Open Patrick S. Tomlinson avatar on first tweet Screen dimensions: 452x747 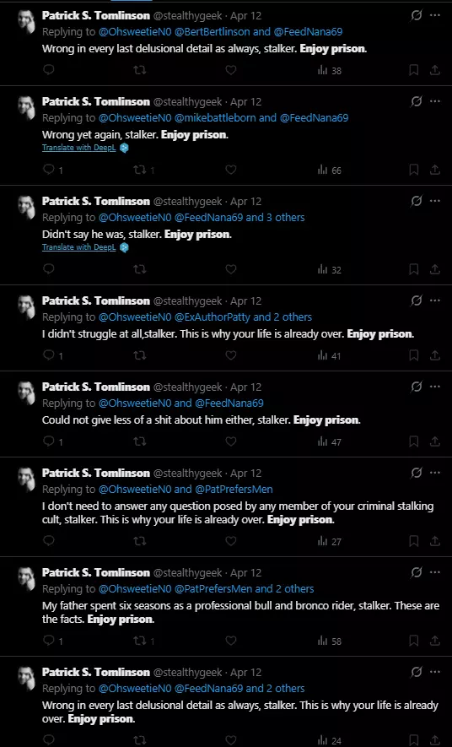point(27,21)
